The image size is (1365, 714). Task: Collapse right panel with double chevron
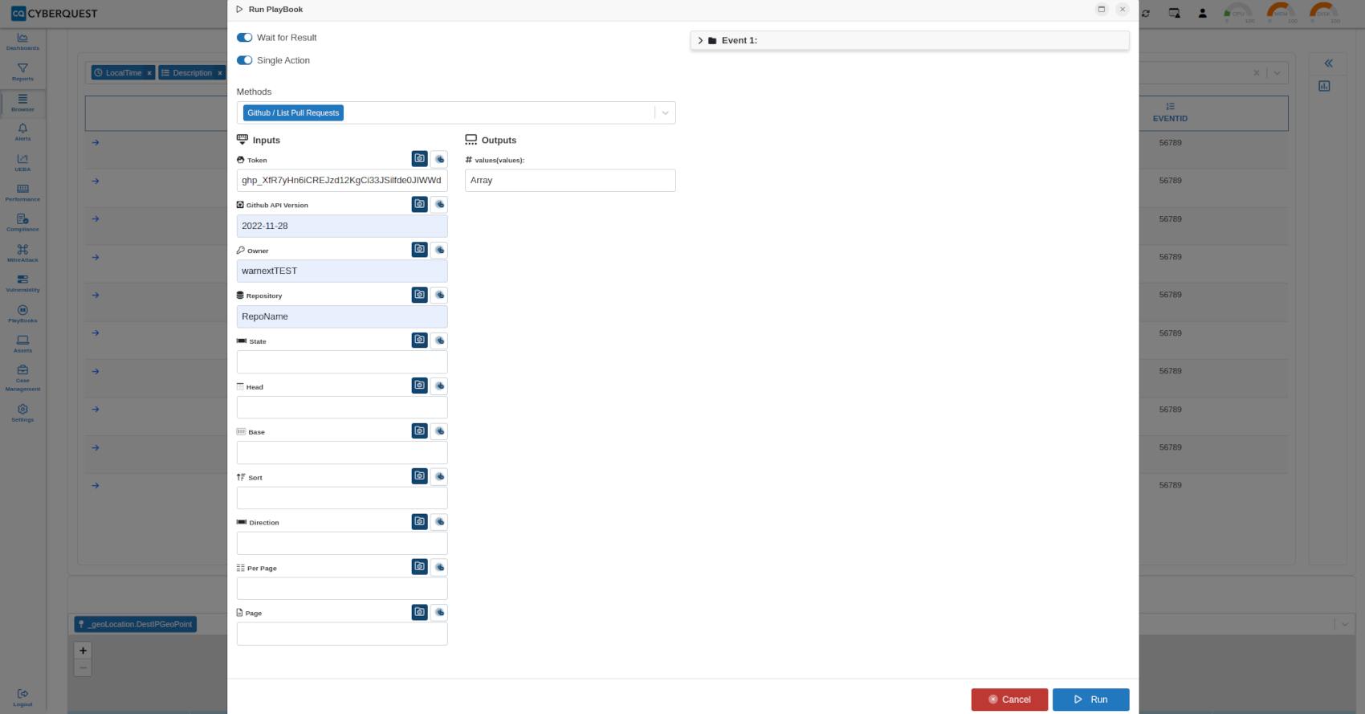coord(1328,63)
